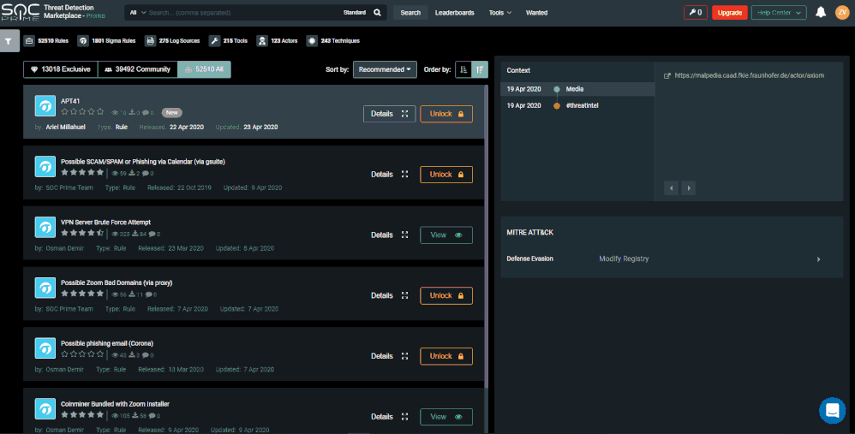Image resolution: width=855 pixels, height=434 pixels.
Task: Click the rule list scrollbar
Action: [487, 236]
